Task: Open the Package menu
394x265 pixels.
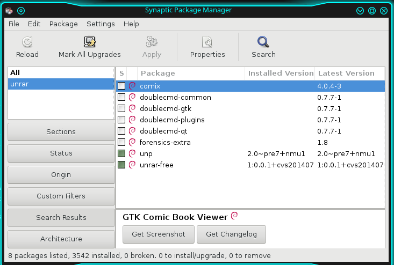Action: pos(63,24)
